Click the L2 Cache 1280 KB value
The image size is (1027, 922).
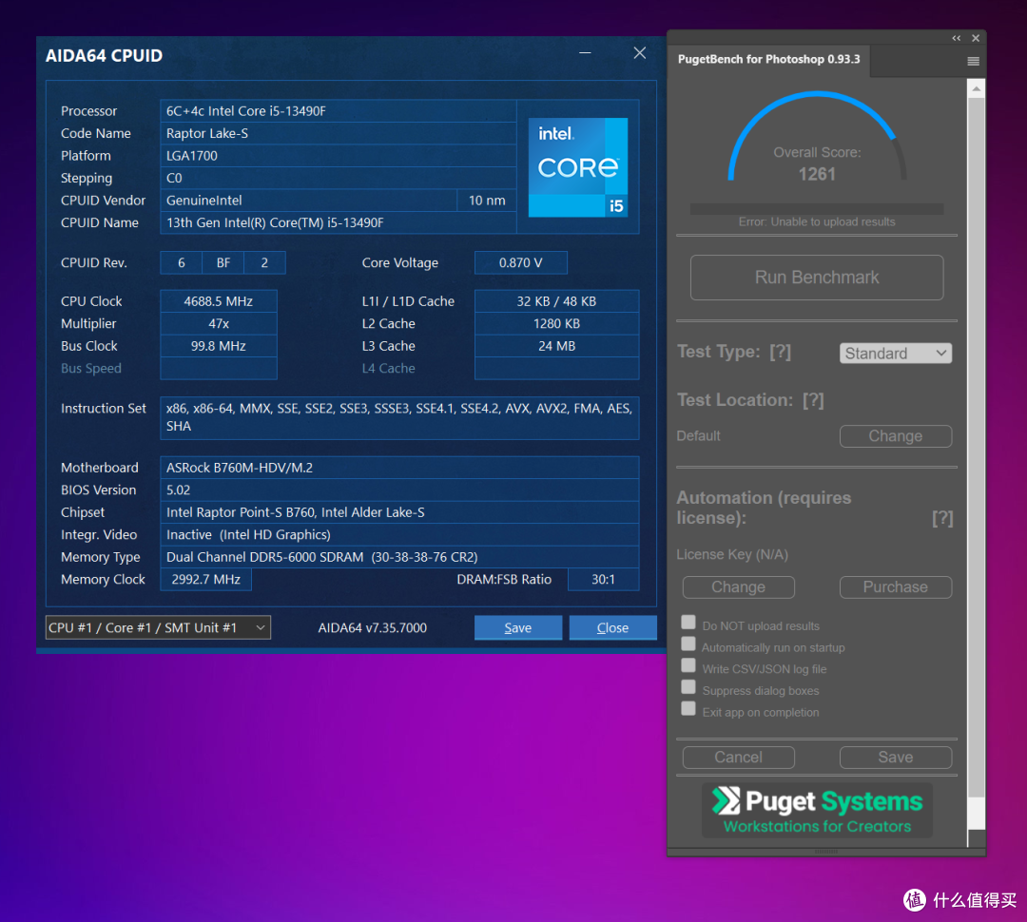556,323
